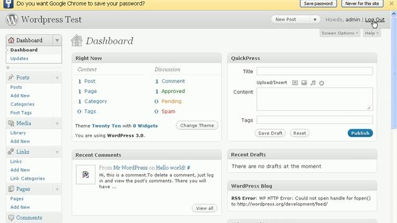
Task: Click the Links chain icon
Action: [x=11, y=151]
